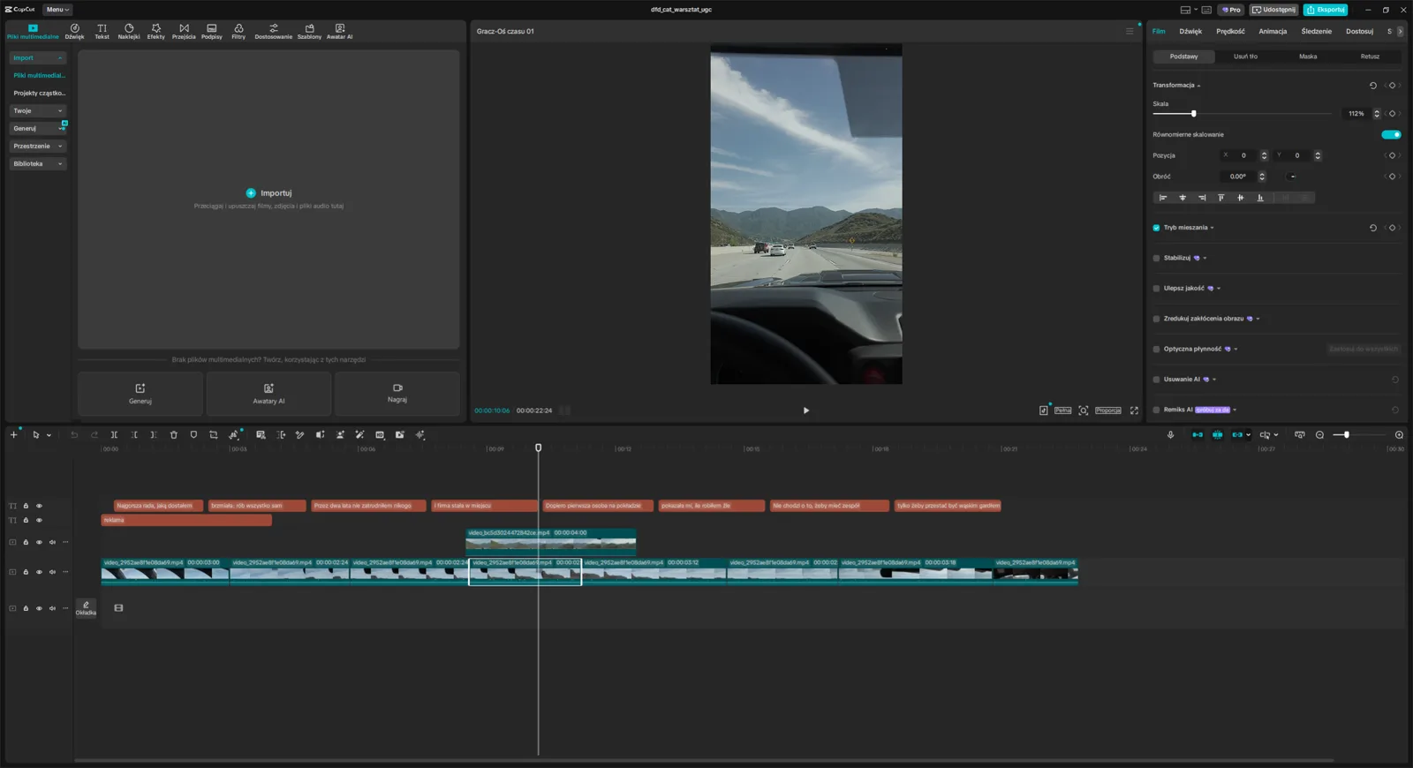The image size is (1413, 768).
Task: Open the Szablony templates panel
Action: pyautogui.click(x=309, y=32)
